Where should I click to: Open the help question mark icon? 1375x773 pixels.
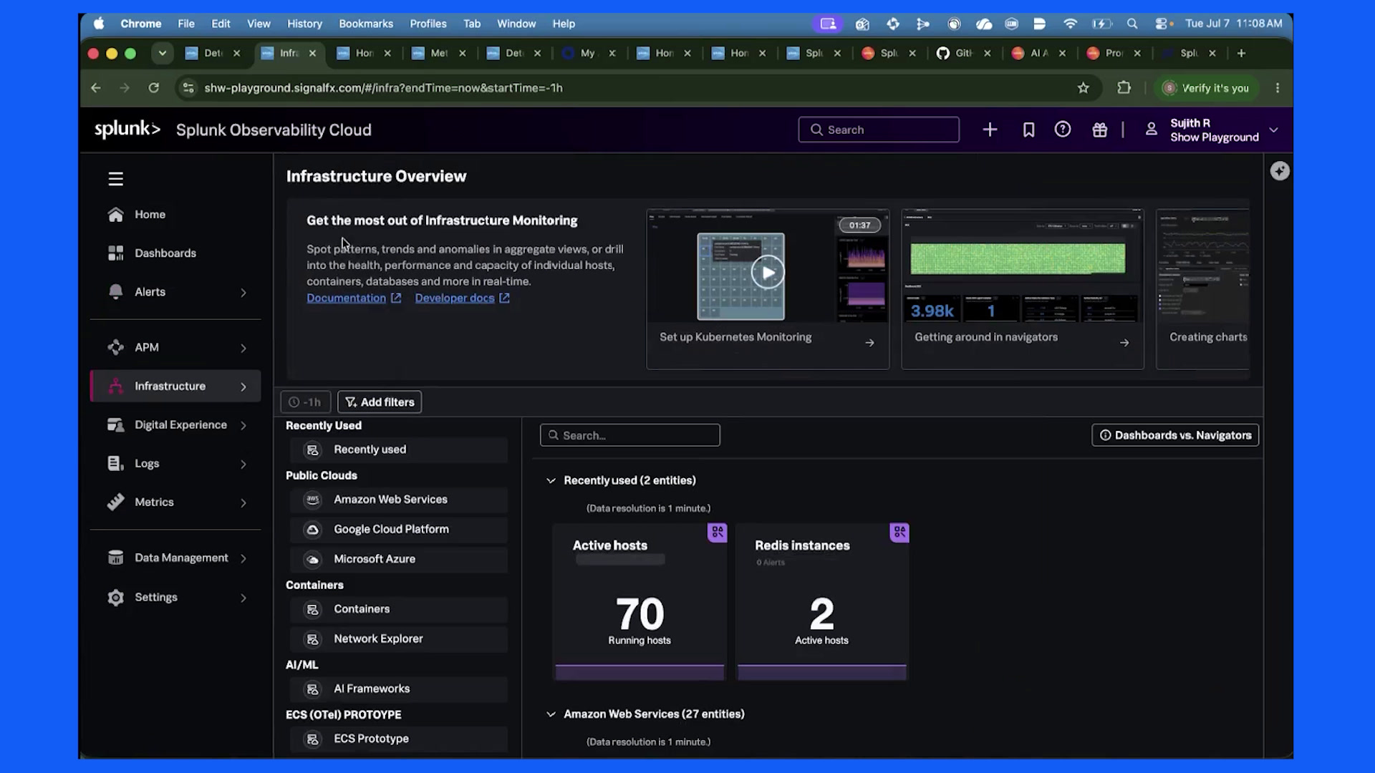pos(1063,130)
